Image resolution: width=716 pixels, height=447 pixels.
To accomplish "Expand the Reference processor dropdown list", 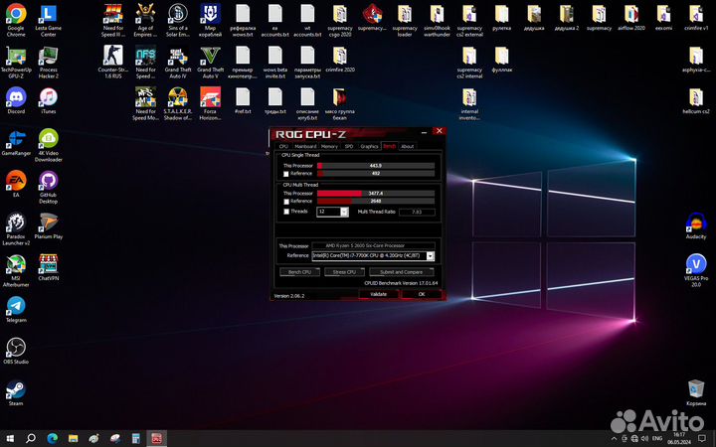I will (430, 256).
